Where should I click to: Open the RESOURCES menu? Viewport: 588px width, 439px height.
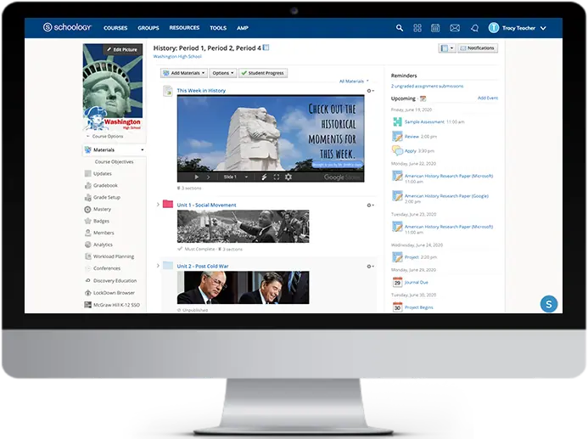coord(184,28)
